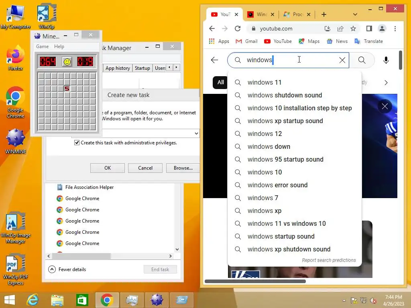Screen dimensions: 411x308
Task: Click the share page icon in the address bar
Action: coord(340,28)
